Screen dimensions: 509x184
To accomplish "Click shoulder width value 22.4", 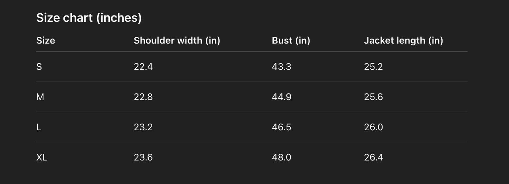I will pos(143,67).
